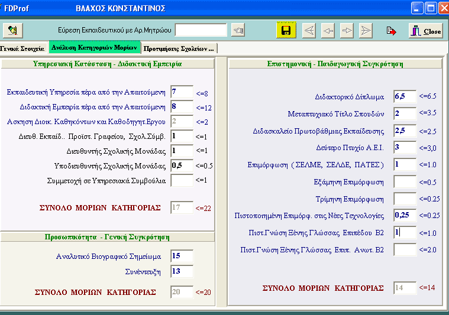Click the pointing hand lookup button
This screenshot has height=315, width=449.
tap(238, 30)
